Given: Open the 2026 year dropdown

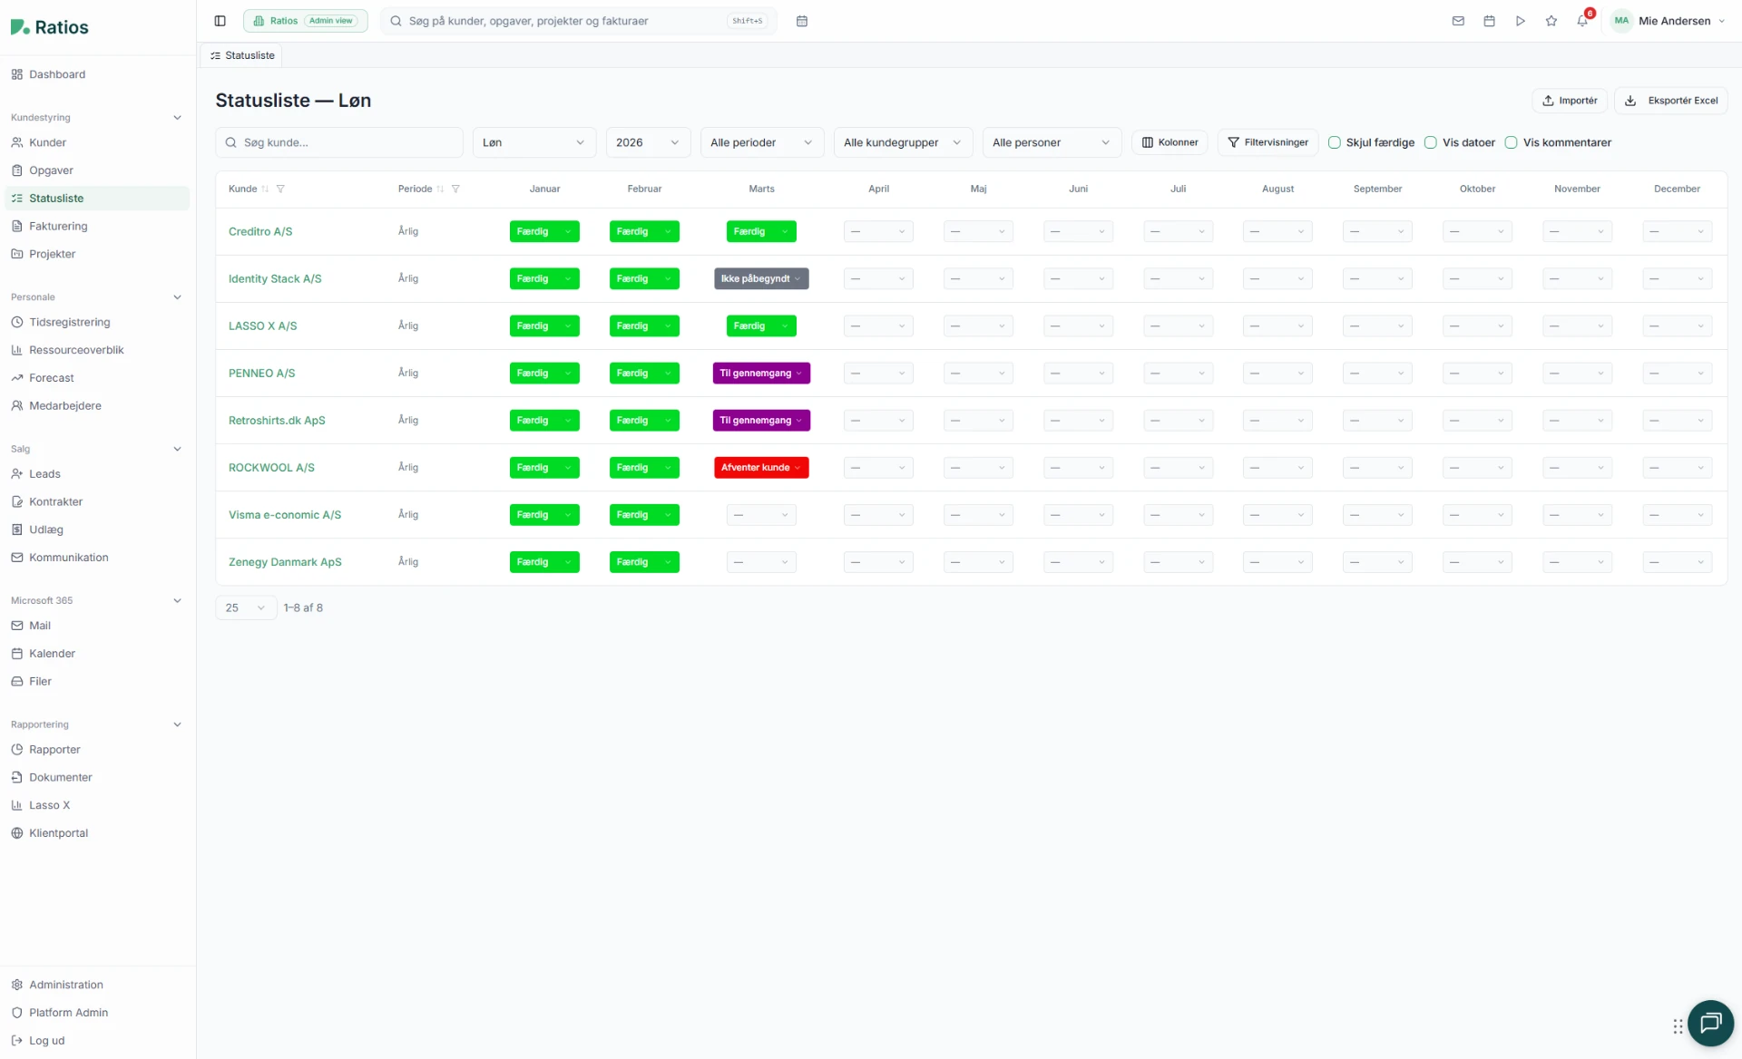Looking at the screenshot, I should tap(648, 142).
